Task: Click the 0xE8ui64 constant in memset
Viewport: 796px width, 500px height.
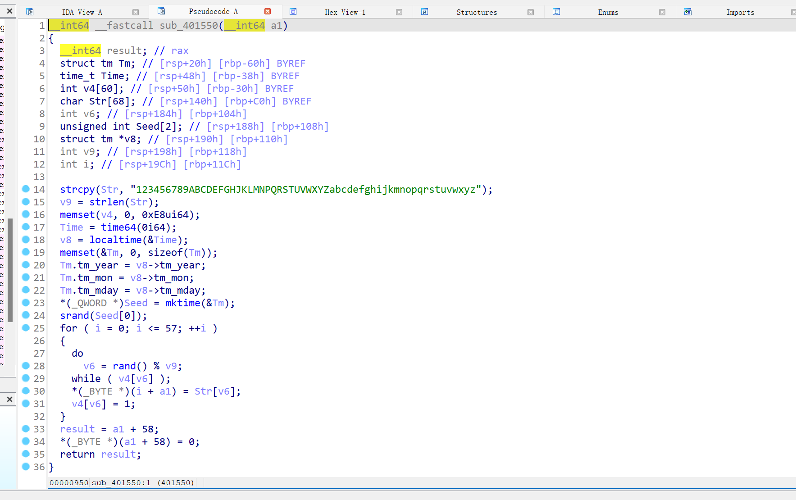Action: pos(165,214)
